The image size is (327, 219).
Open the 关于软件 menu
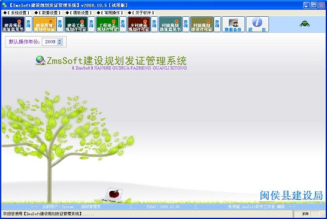[141, 13]
